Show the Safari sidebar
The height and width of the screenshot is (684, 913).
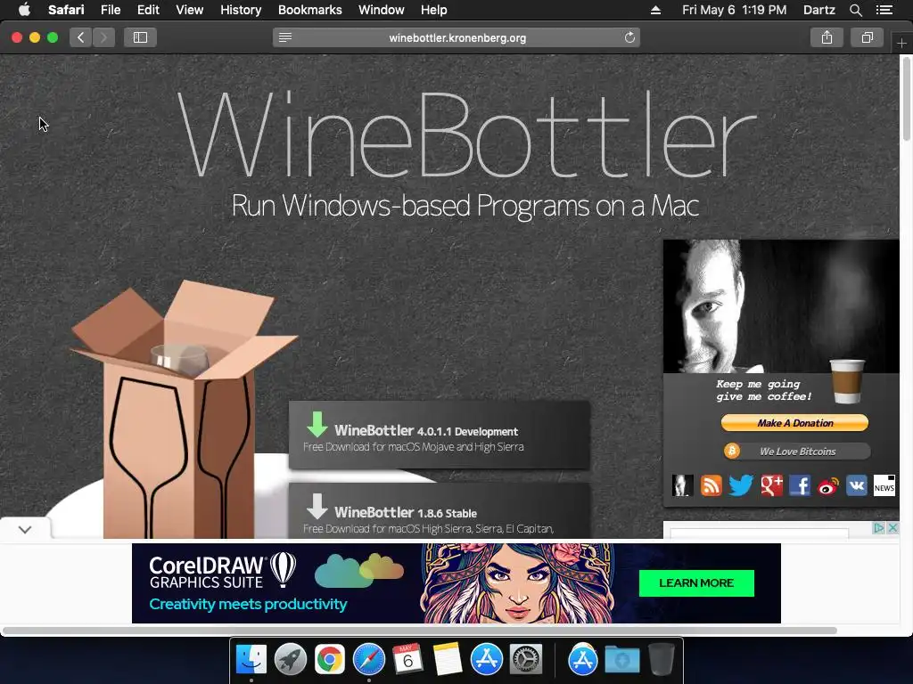(140, 37)
